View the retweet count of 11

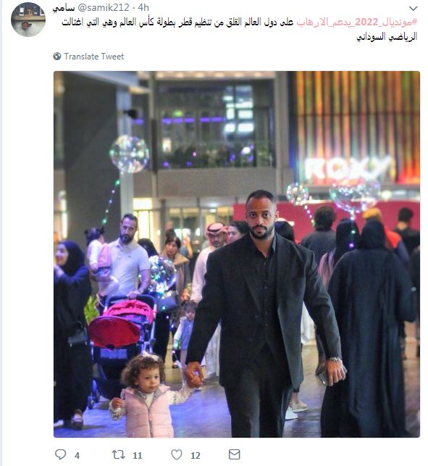pos(137,455)
